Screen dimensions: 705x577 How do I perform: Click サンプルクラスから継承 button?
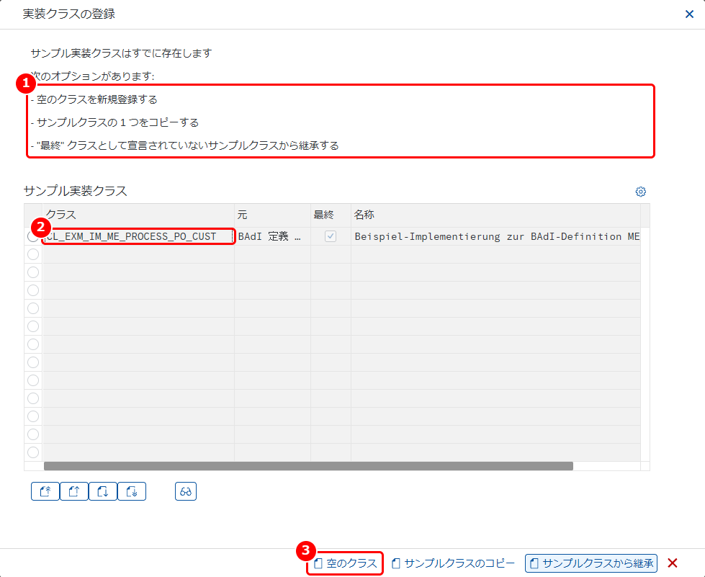tap(591, 563)
